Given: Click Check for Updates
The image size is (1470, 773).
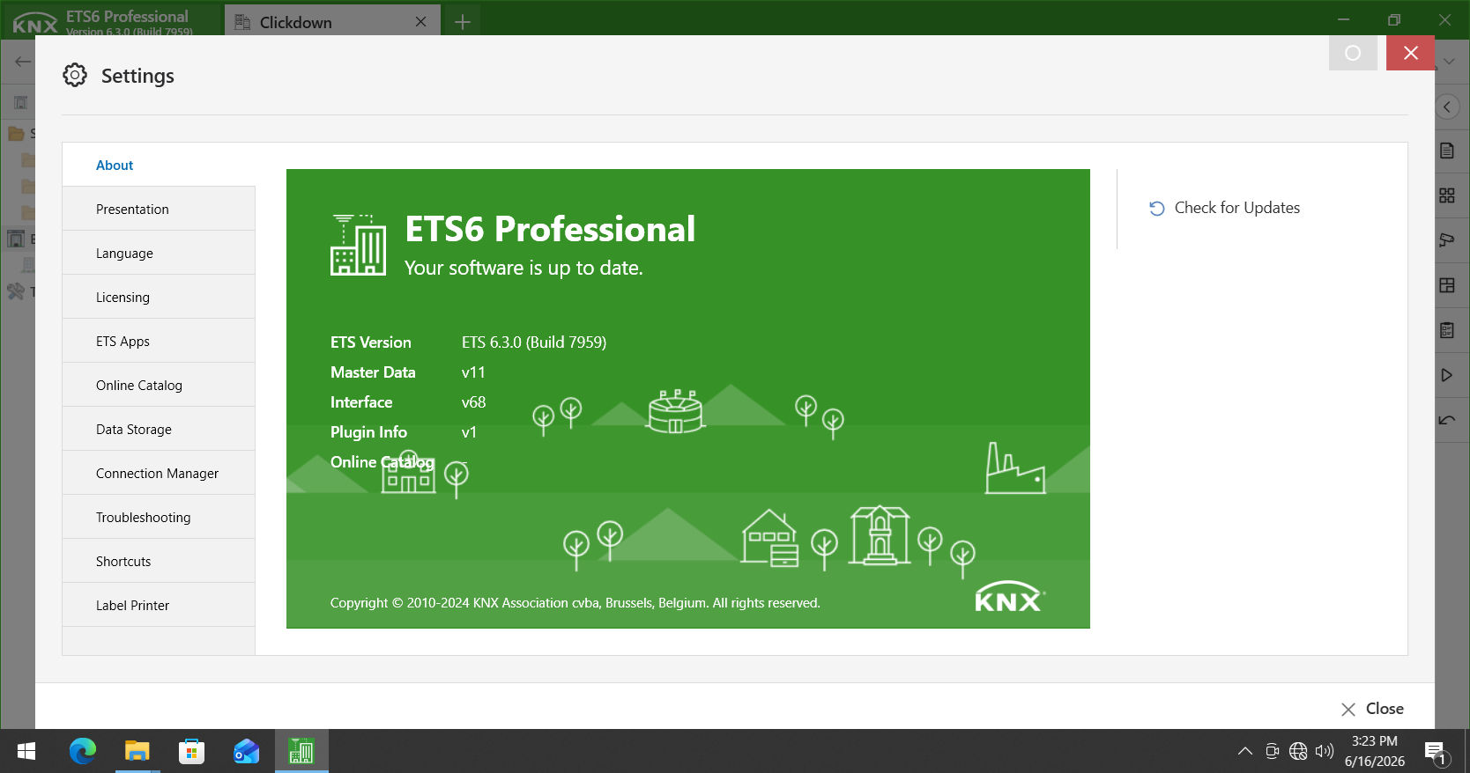Looking at the screenshot, I should coord(1224,208).
